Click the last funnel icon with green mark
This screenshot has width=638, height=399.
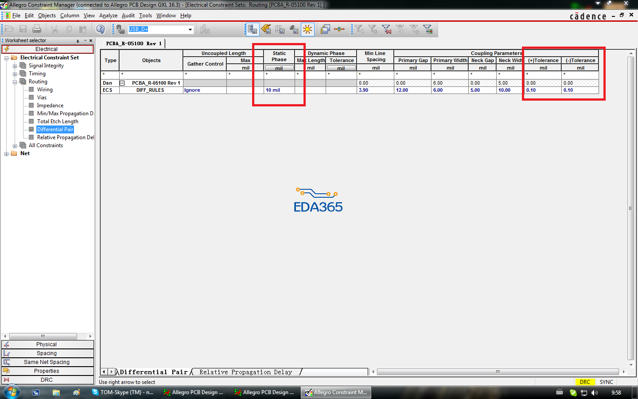(428, 29)
